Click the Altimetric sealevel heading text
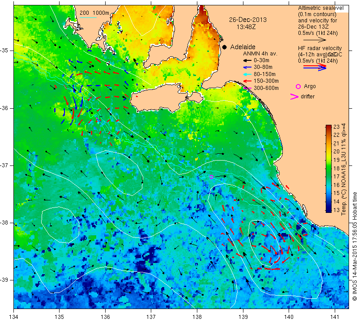The image size is (358, 322). pos(320,8)
